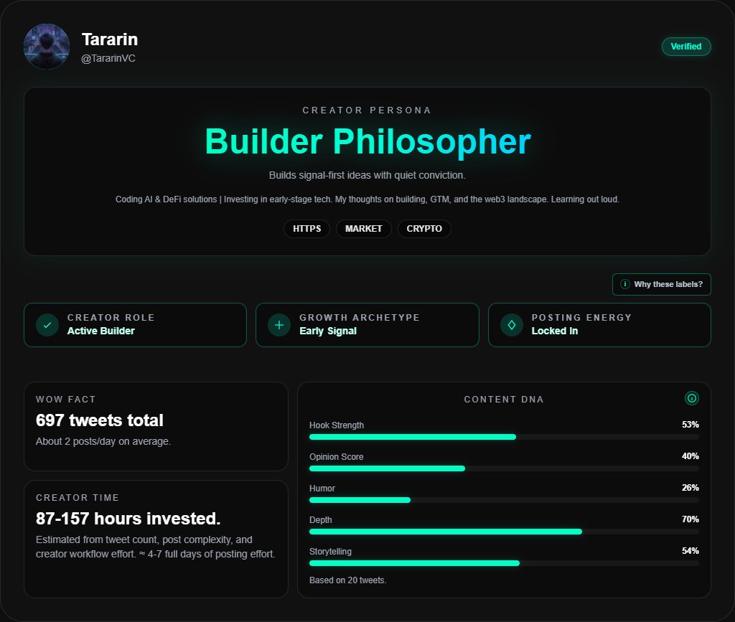Image resolution: width=735 pixels, height=622 pixels.
Task: Click the info icon in 'Why these labels?'
Action: click(x=625, y=284)
